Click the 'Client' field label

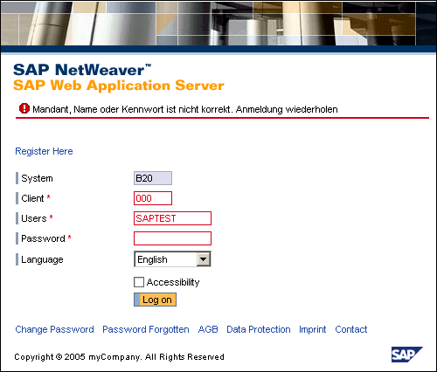click(32, 198)
